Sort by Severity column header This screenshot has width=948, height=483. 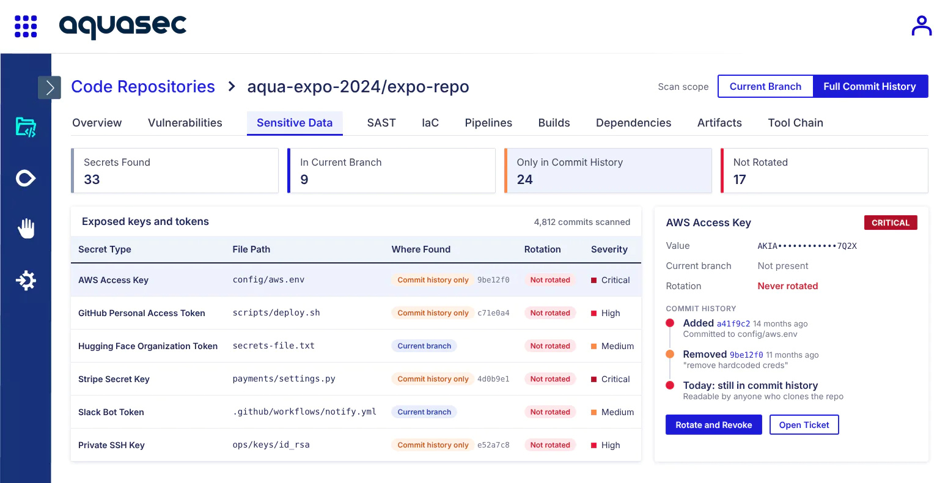pos(609,249)
